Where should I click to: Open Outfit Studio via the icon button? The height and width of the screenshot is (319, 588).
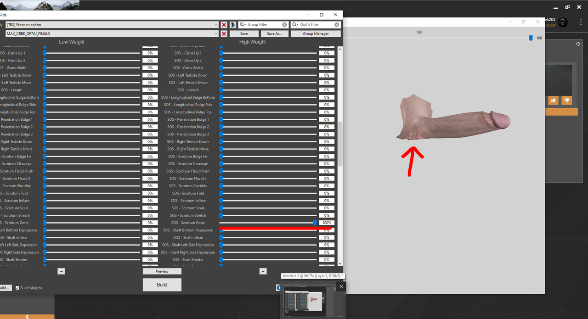(233, 25)
